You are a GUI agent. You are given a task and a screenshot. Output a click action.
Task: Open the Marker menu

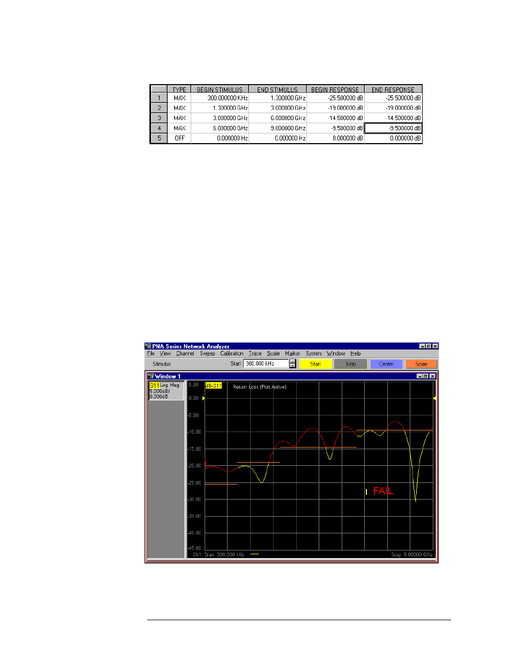click(292, 353)
